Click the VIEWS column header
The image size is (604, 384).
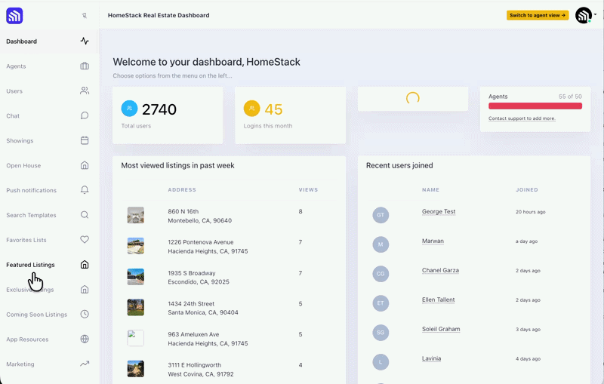pos(308,189)
